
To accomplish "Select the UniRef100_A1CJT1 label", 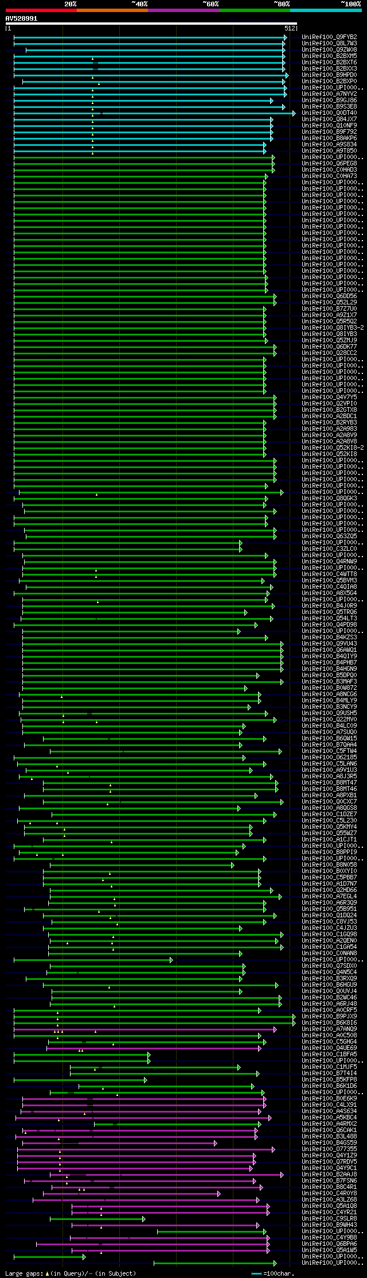I will coord(329,840).
